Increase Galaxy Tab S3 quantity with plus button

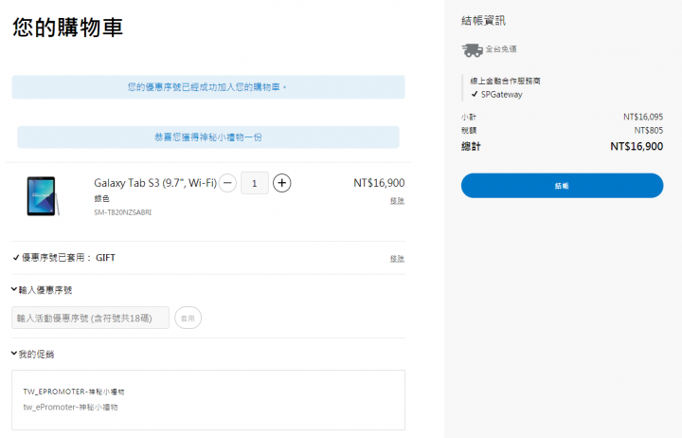tap(282, 183)
